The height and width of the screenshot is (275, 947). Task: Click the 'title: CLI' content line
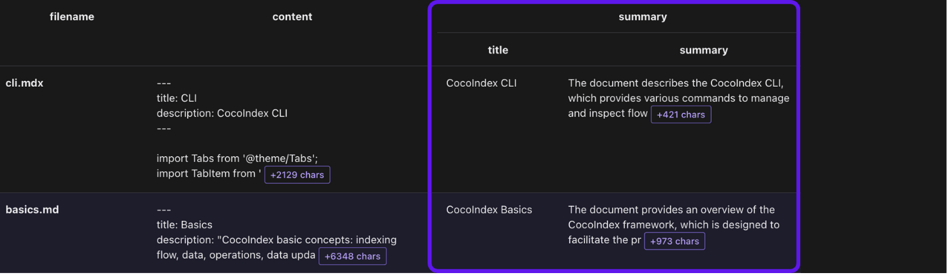177,98
